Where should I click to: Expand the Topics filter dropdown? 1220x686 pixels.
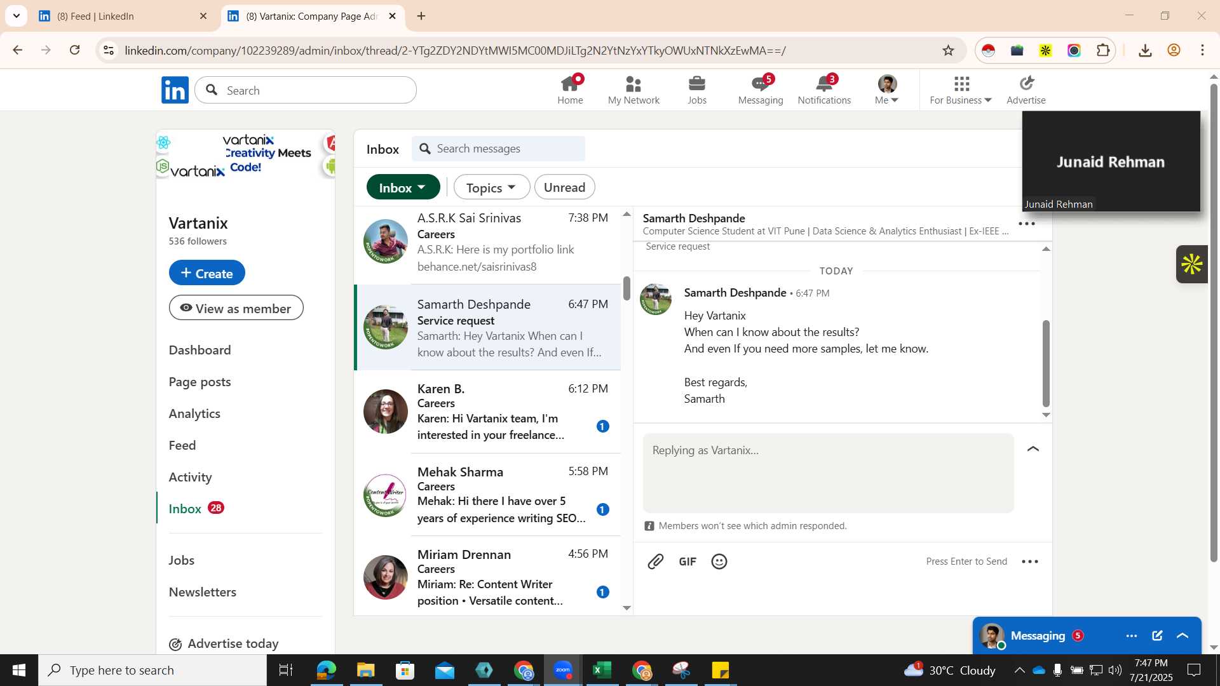click(491, 187)
